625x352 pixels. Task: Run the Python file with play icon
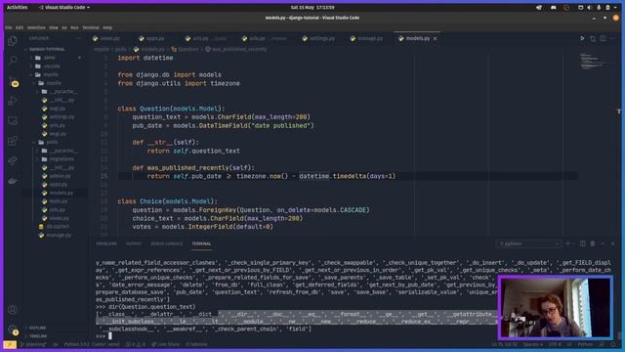(582, 38)
